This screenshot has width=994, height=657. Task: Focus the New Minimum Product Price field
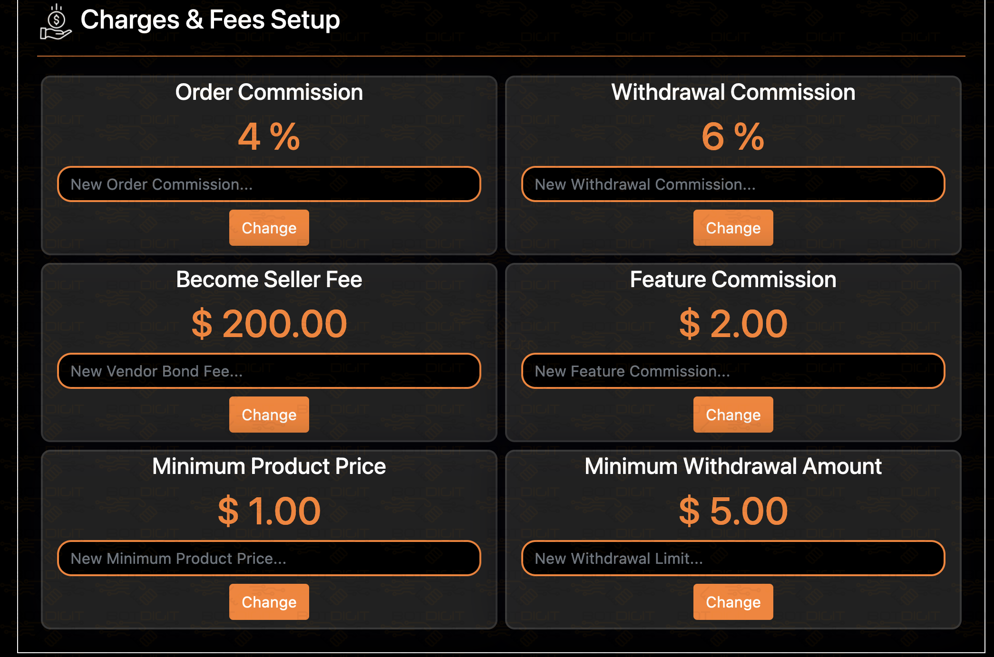269,558
